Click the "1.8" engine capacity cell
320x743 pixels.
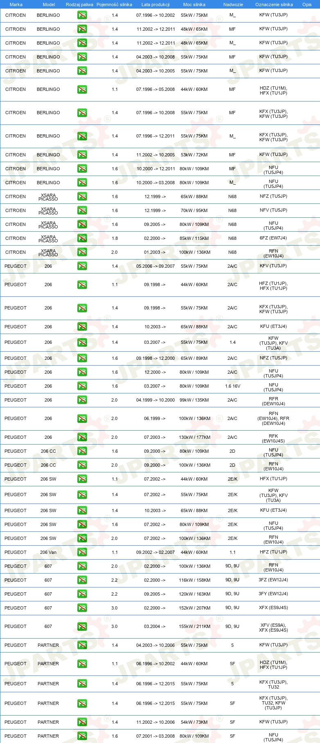click(115, 238)
